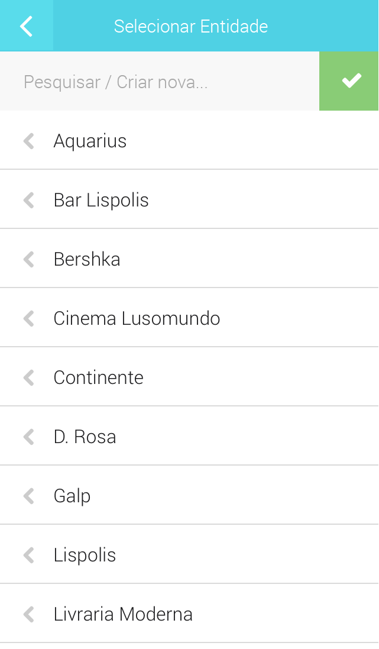The width and height of the screenshot is (379, 649).
Task: Select the Galp entity name
Action: click(x=72, y=496)
